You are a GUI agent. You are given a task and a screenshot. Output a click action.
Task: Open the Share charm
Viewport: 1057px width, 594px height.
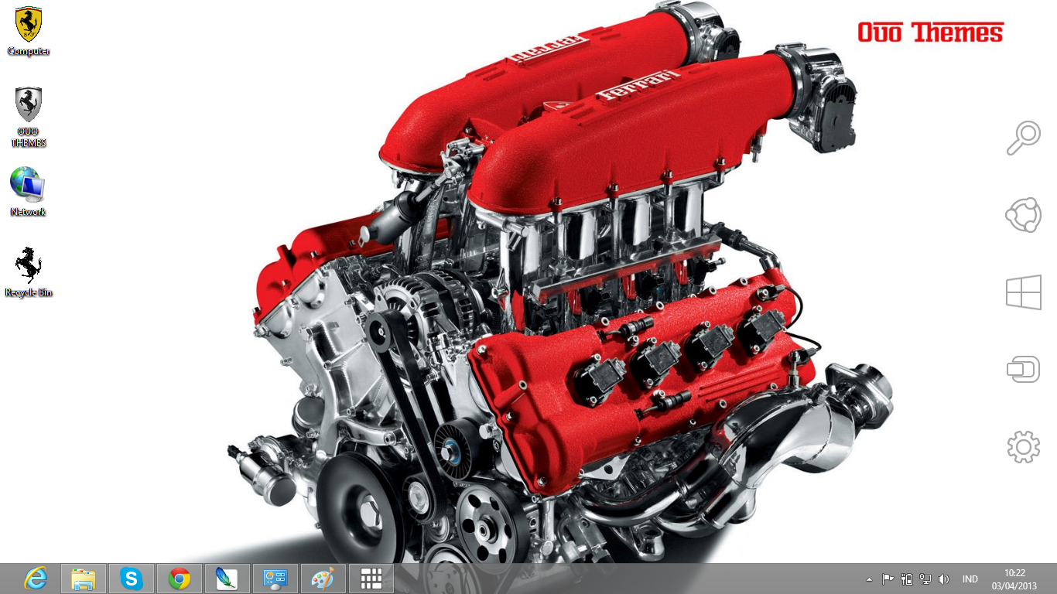[1023, 216]
